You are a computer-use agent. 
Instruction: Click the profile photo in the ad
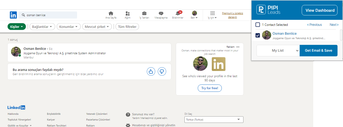click(x=200, y=64)
